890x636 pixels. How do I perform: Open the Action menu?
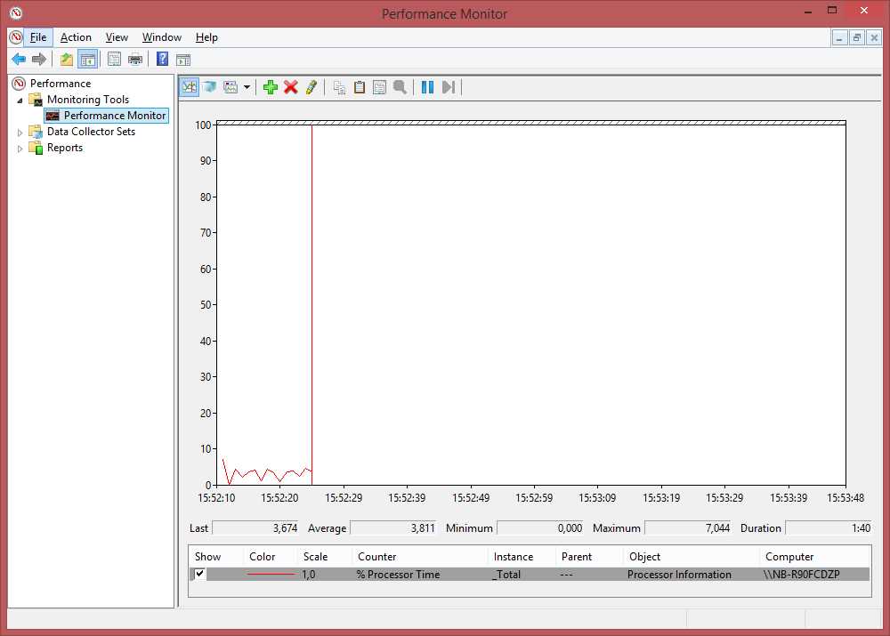pyautogui.click(x=76, y=37)
